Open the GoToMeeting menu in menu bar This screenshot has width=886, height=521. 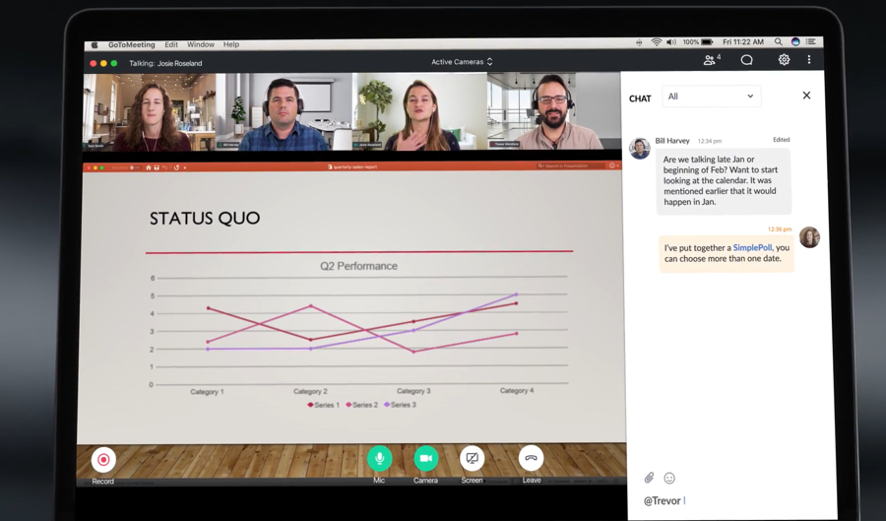click(x=132, y=44)
